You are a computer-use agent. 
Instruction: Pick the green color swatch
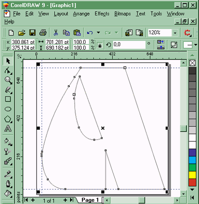coord(192,167)
